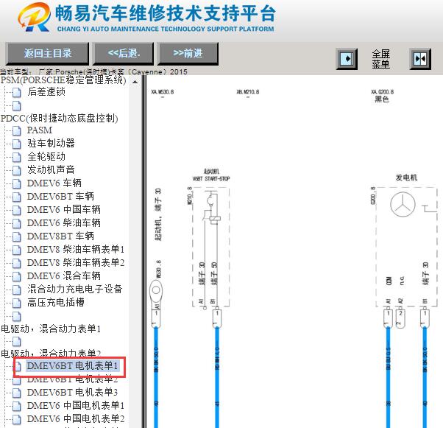Click the single-arrow panel toggle icon
This screenshot has width=443, height=428.
347,59
